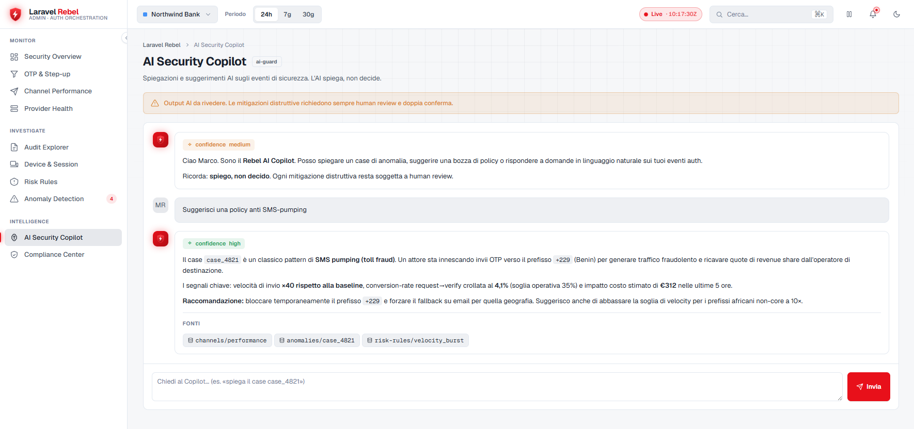Click the database icon on risk-rules/velocity_burst
Image resolution: width=914 pixels, height=429 pixels.
[370, 341]
